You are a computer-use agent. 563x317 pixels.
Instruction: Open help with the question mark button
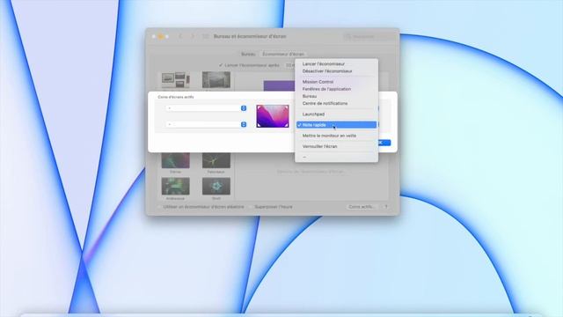(x=386, y=207)
